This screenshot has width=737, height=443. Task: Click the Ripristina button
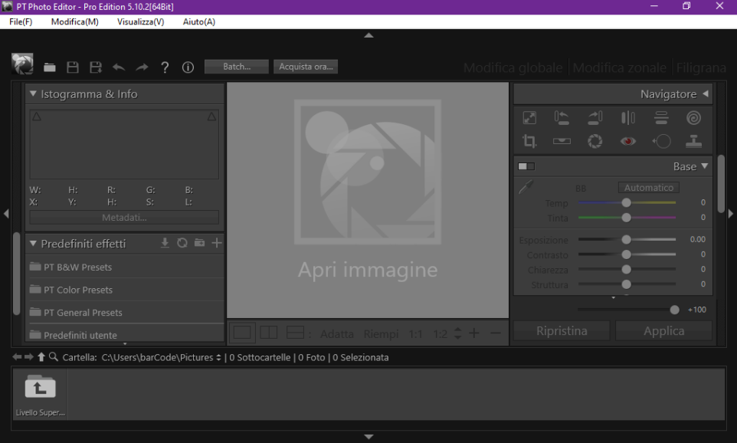(x=562, y=330)
